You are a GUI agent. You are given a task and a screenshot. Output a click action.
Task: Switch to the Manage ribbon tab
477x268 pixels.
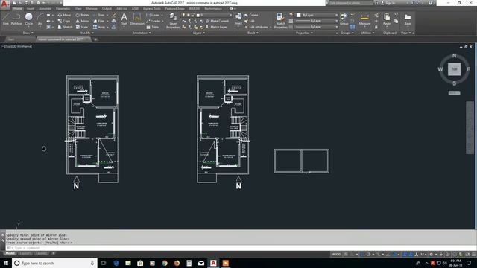click(92, 9)
